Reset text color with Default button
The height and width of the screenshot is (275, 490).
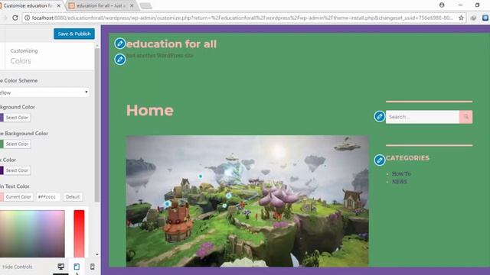(x=73, y=197)
